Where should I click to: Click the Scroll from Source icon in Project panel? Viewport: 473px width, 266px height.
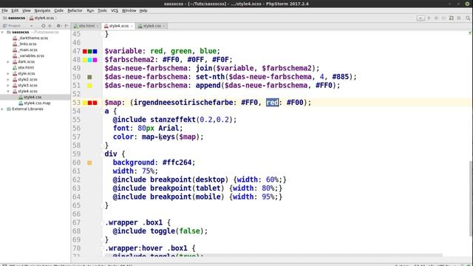click(x=44, y=26)
